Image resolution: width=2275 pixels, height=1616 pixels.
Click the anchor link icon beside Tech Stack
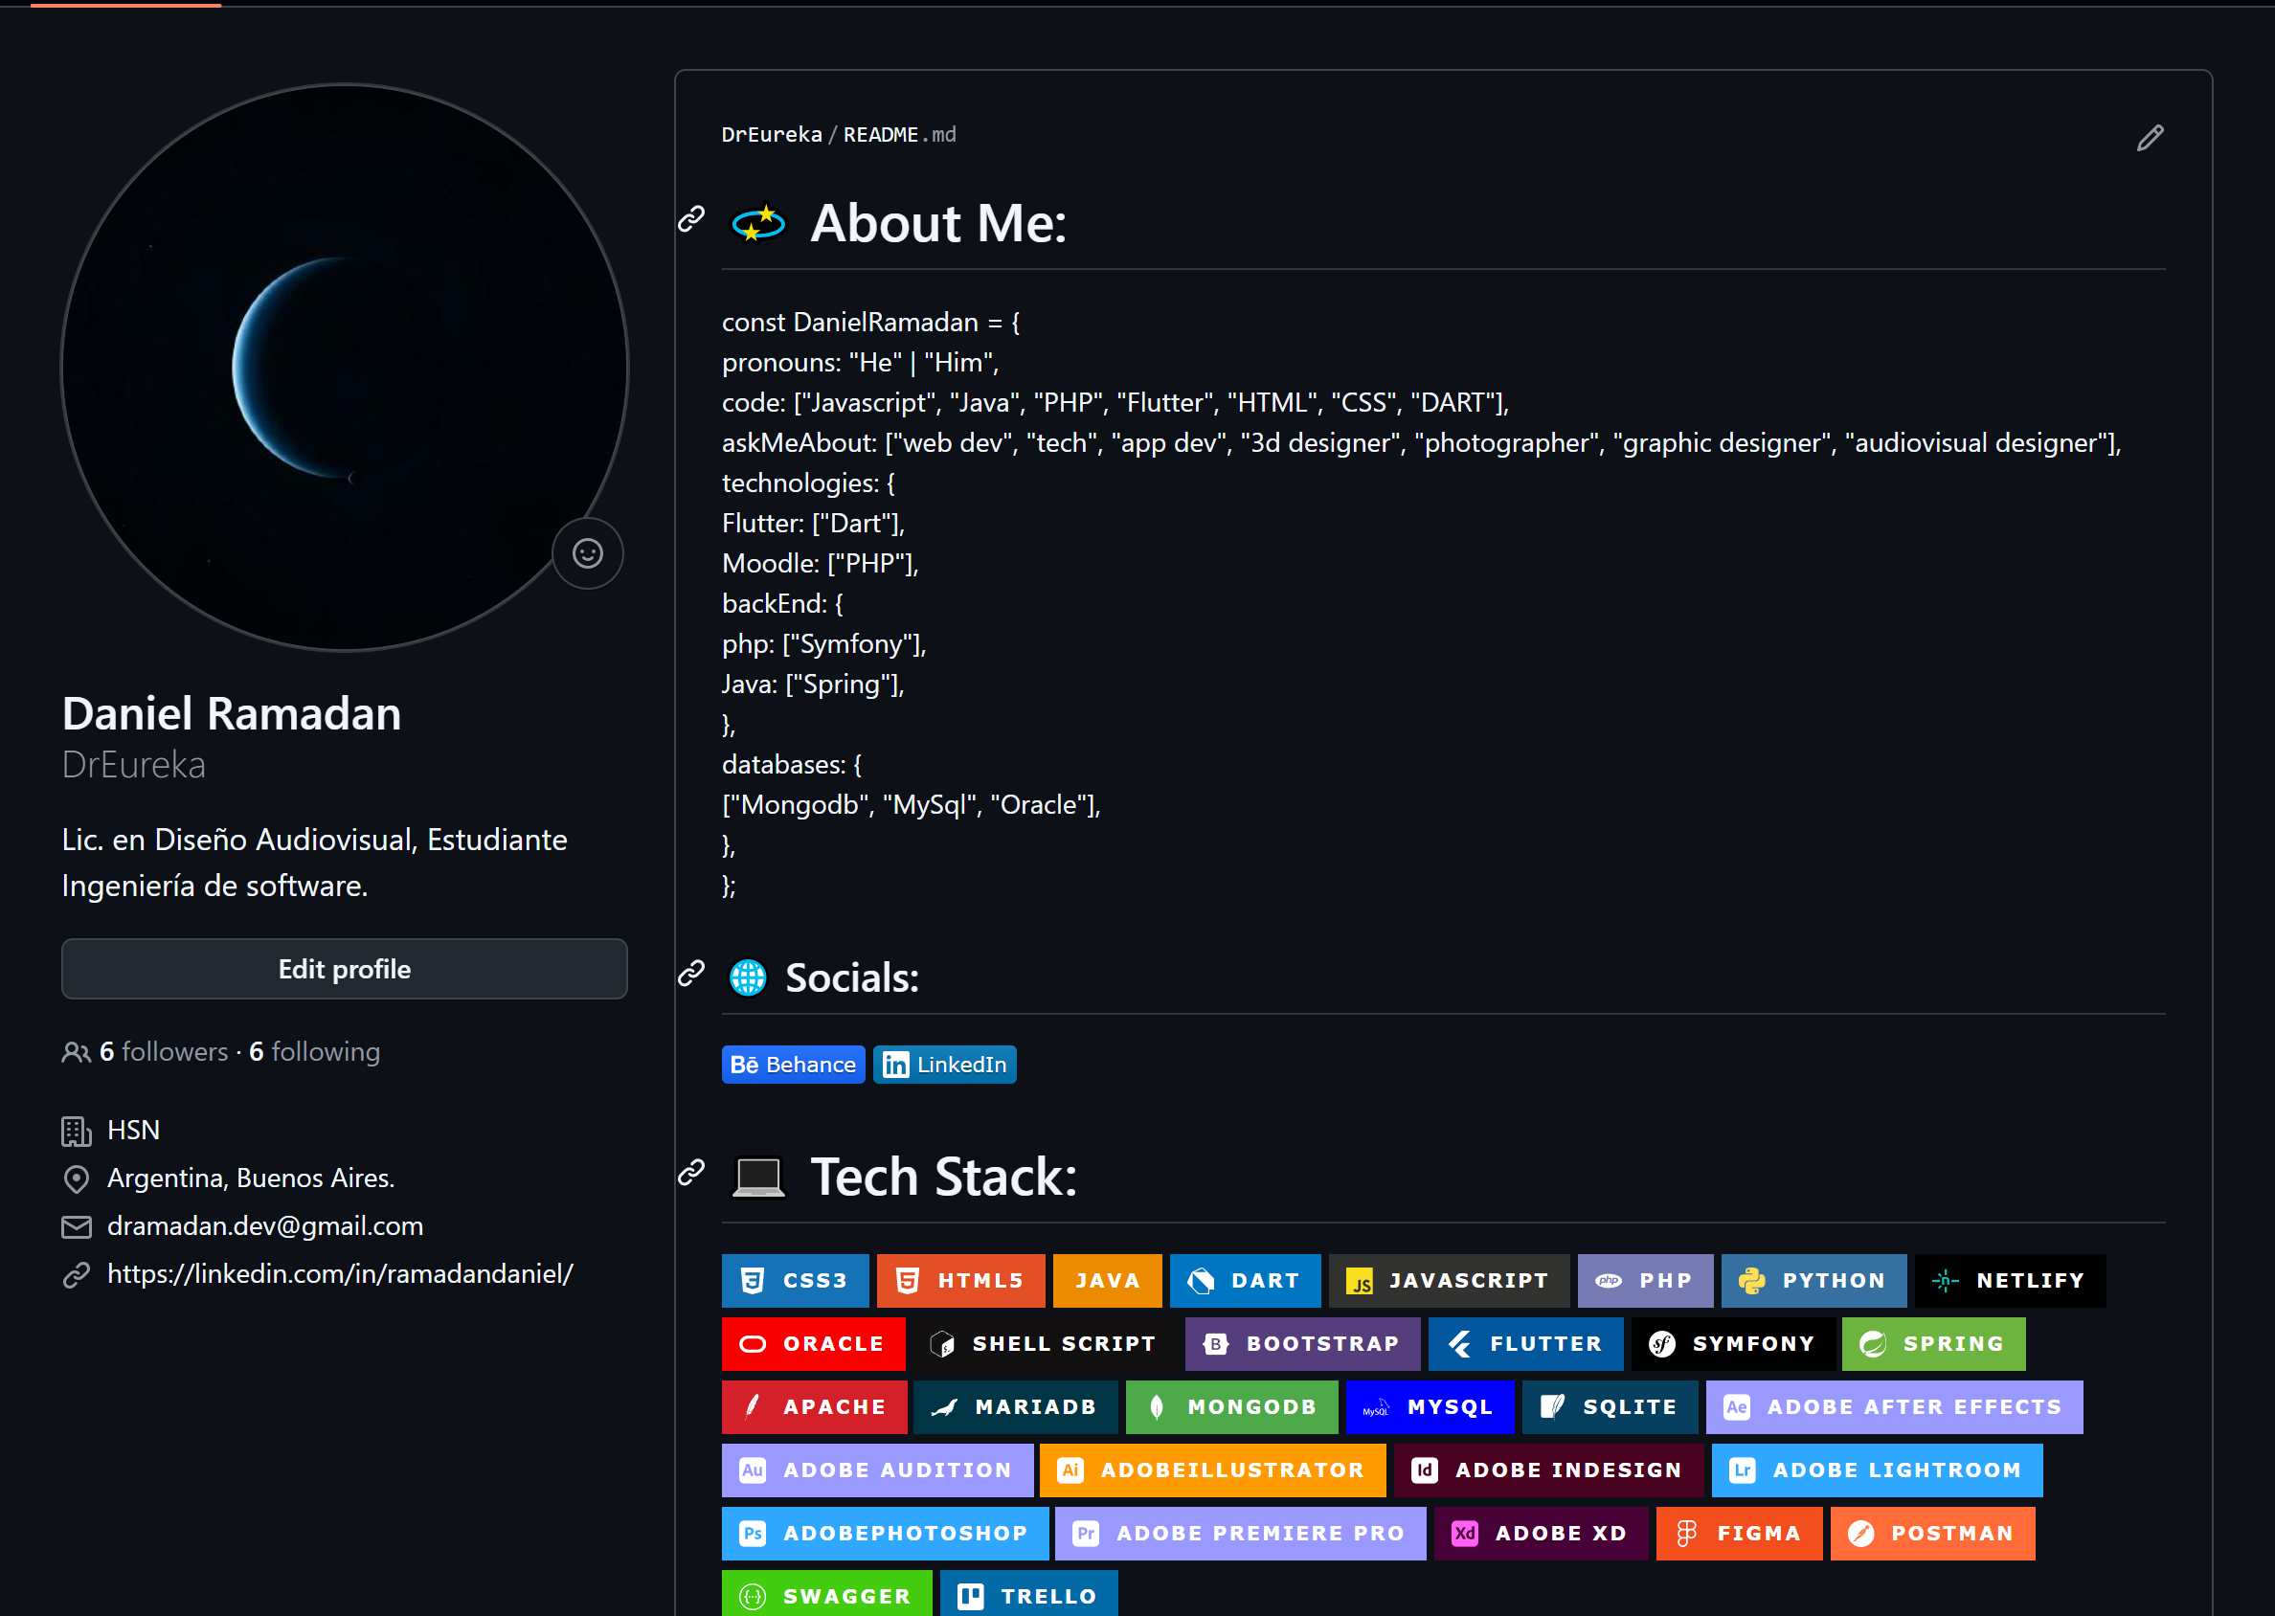691,1173
